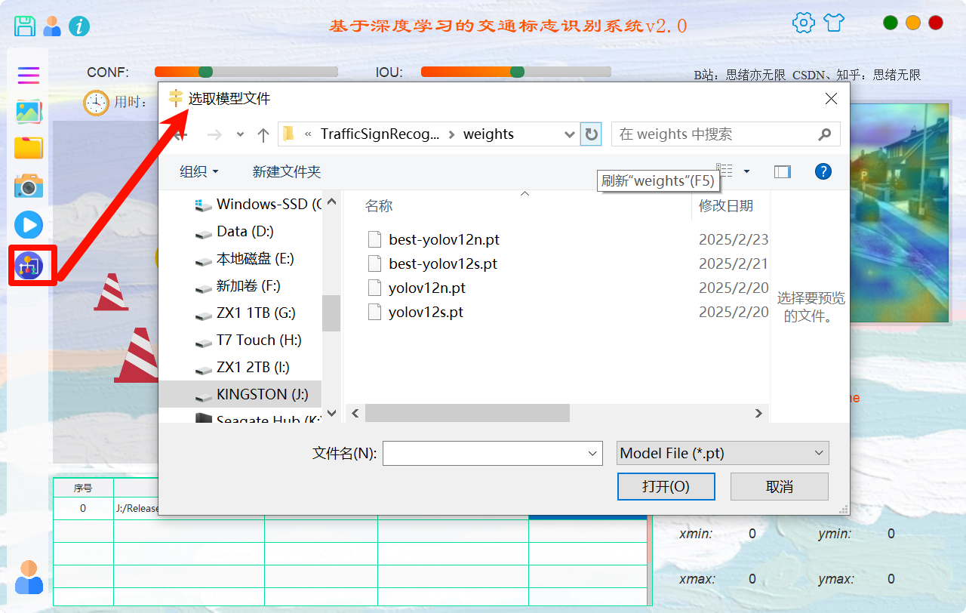Select Data (D:) drive in the tree
The height and width of the screenshot is (613, 966).
coord(245,231)
